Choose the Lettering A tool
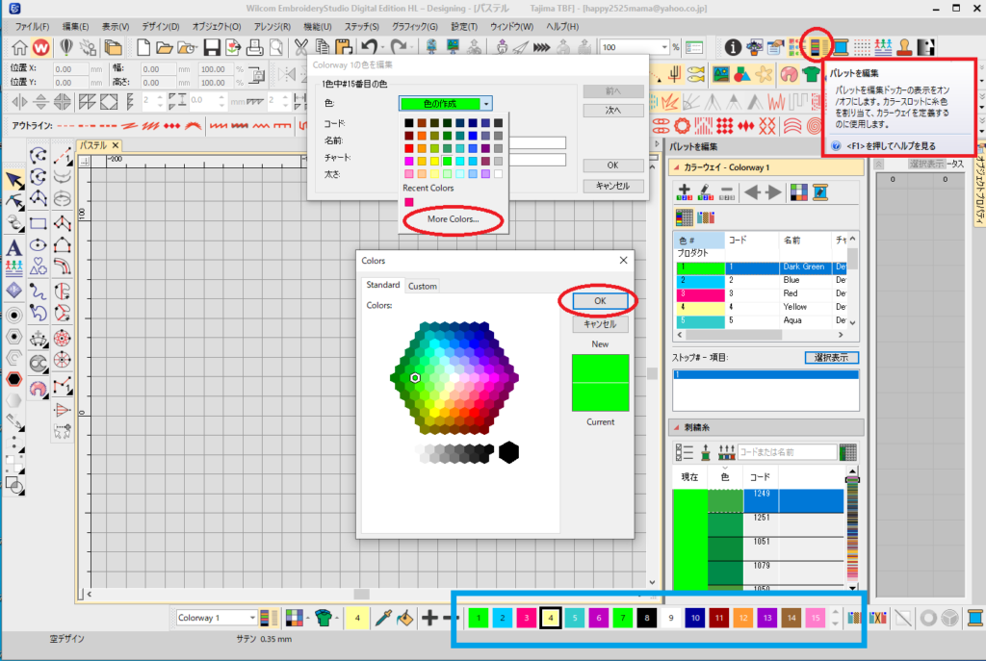Image resolution: width=986 pixels, height=661 pixels. tap(13, 247)
